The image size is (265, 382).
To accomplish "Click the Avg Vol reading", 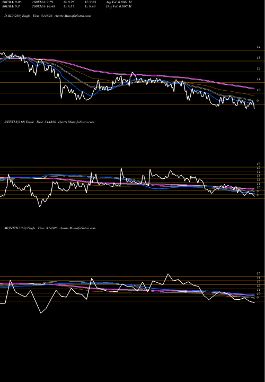I will point(119,2).
